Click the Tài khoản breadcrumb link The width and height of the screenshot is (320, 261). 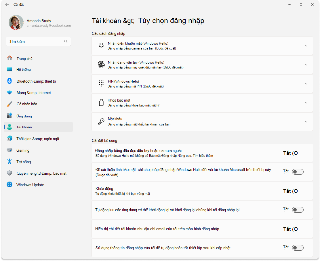click(x=106, y=21)
